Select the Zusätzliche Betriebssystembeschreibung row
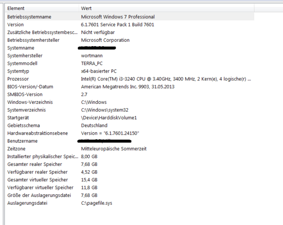Image resolution: width=283 pixels, height=225 pixels. (x=130, y=32)
